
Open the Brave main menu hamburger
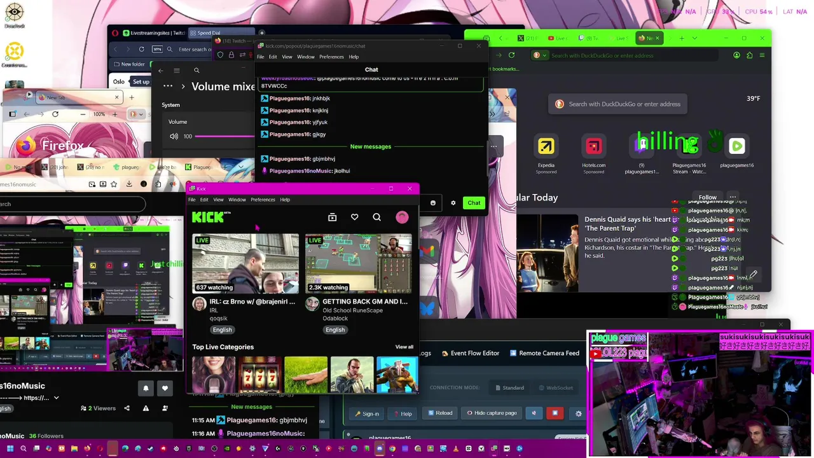762,55
